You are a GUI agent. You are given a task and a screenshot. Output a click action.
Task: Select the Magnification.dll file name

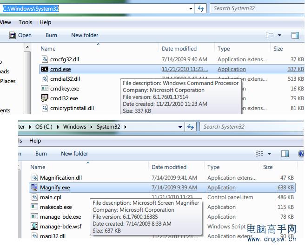coord(61,178)
